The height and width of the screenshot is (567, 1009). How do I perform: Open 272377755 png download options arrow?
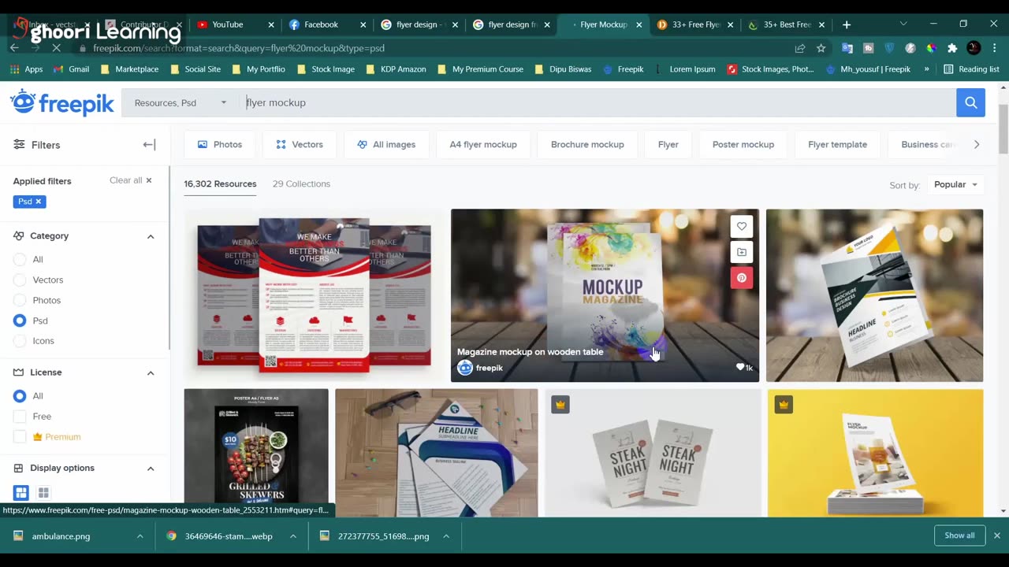pyautogui.click(x=446, y=536)
